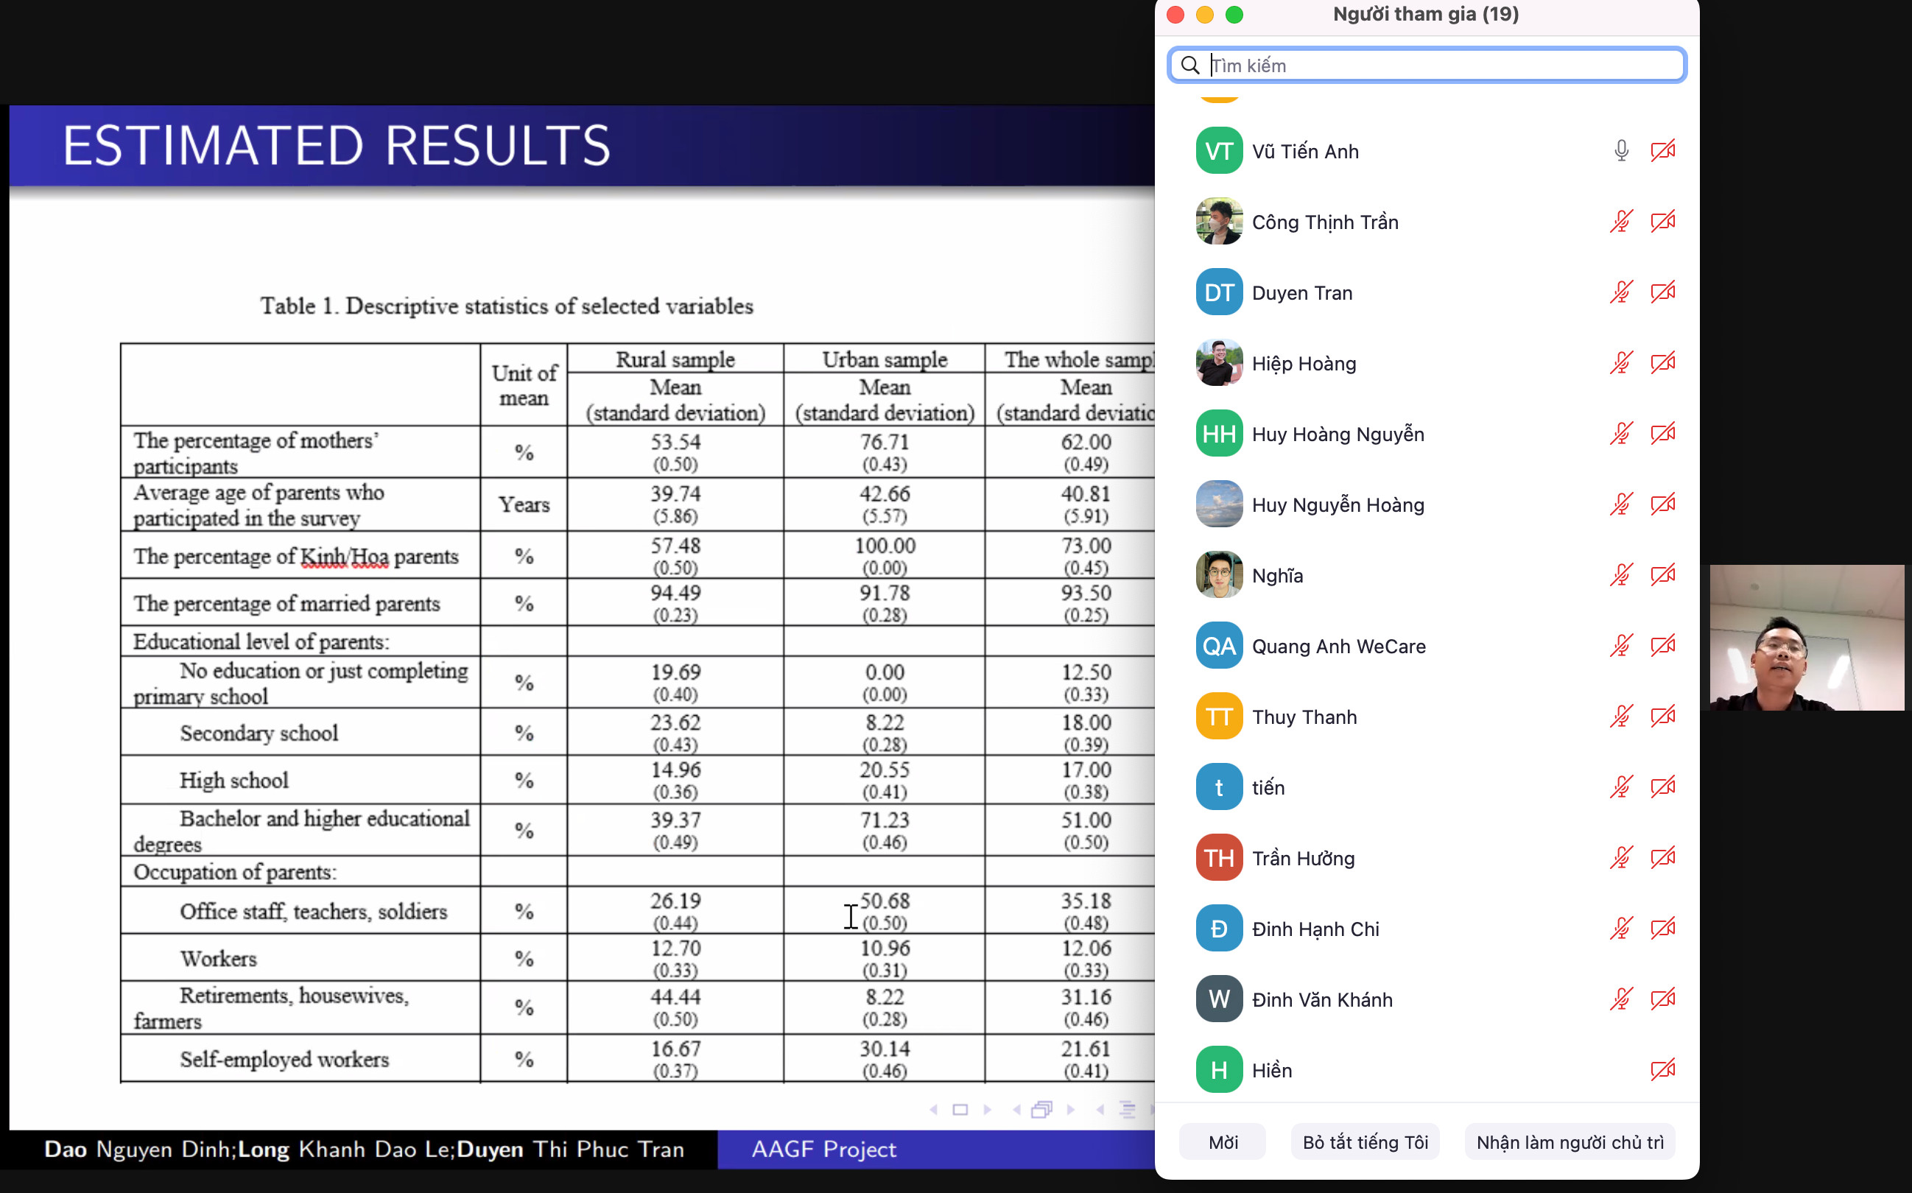Click Nhận làm người chủ trì button
This screenshot has width=1912, height=1193.
coord(1570,1142)
